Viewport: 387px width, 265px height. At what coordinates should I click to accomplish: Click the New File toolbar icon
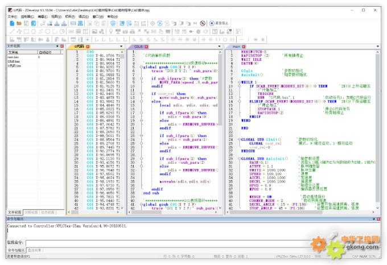(x=12, y=23)
